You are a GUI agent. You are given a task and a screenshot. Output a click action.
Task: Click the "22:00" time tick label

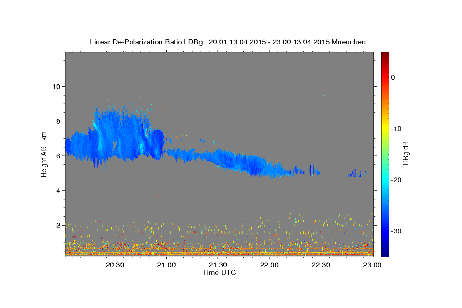[269, 265]
